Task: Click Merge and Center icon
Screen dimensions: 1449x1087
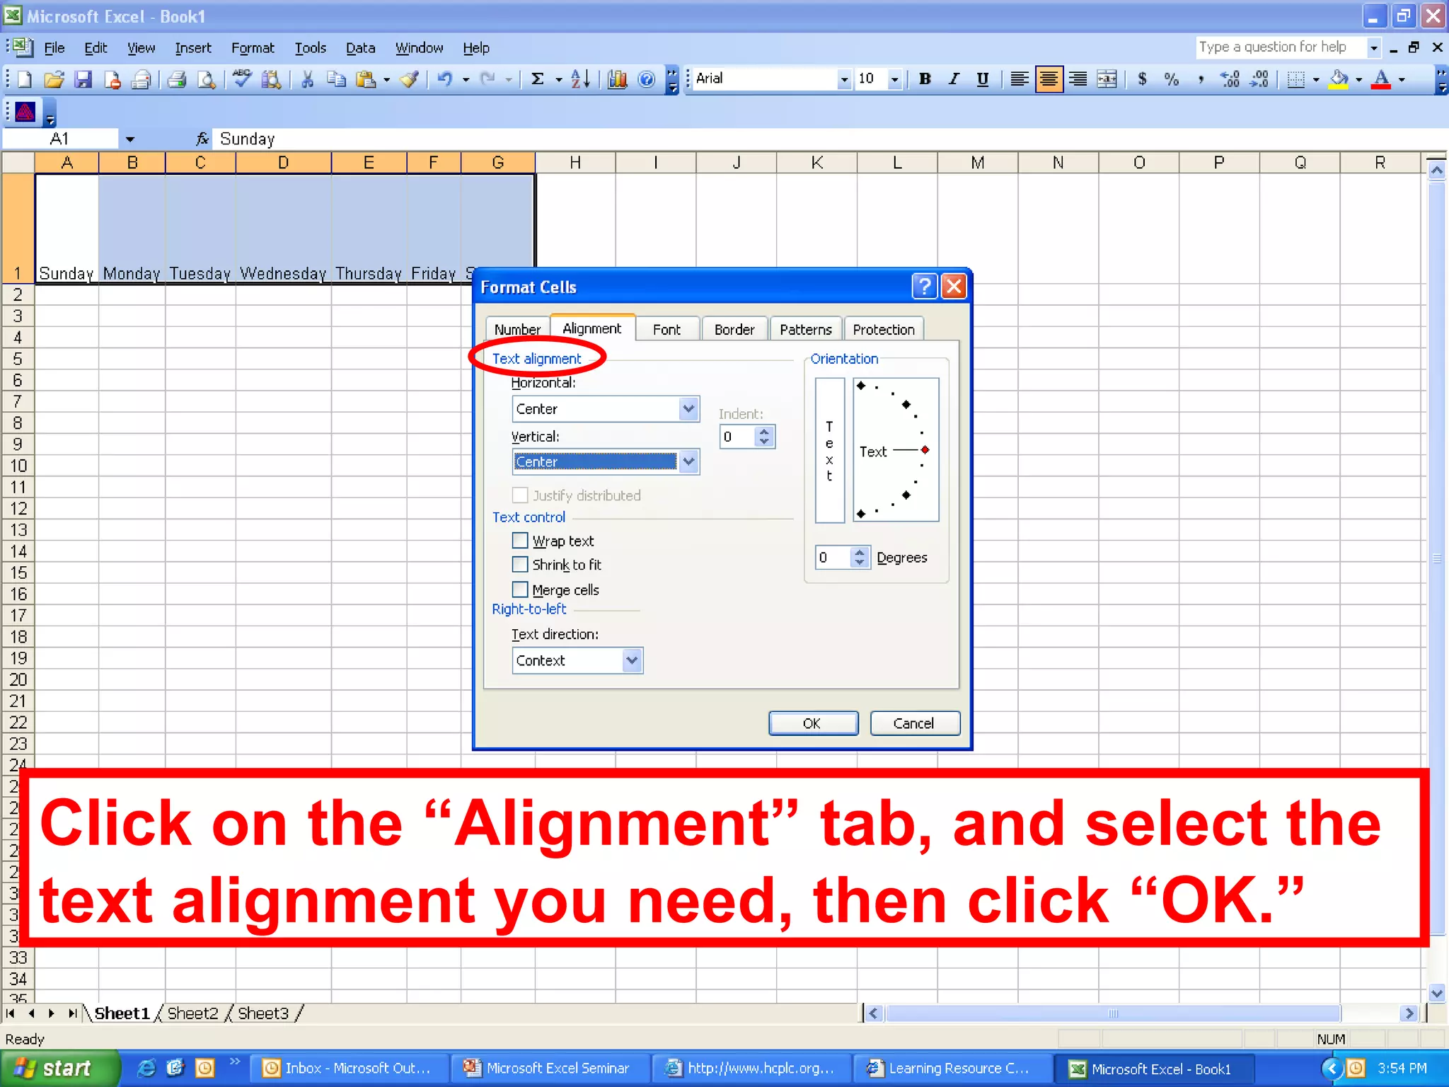Action: (1107, 79)
